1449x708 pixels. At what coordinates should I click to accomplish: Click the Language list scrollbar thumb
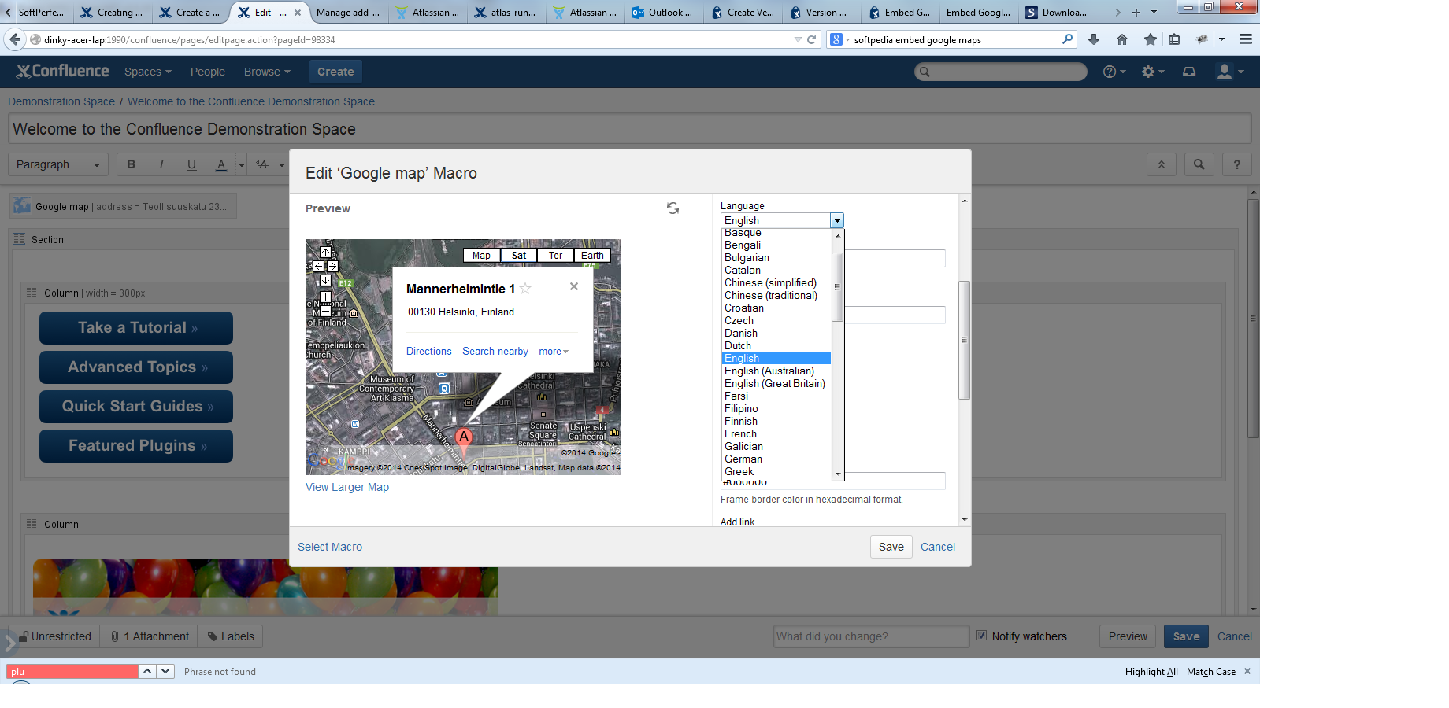[838, 287]
